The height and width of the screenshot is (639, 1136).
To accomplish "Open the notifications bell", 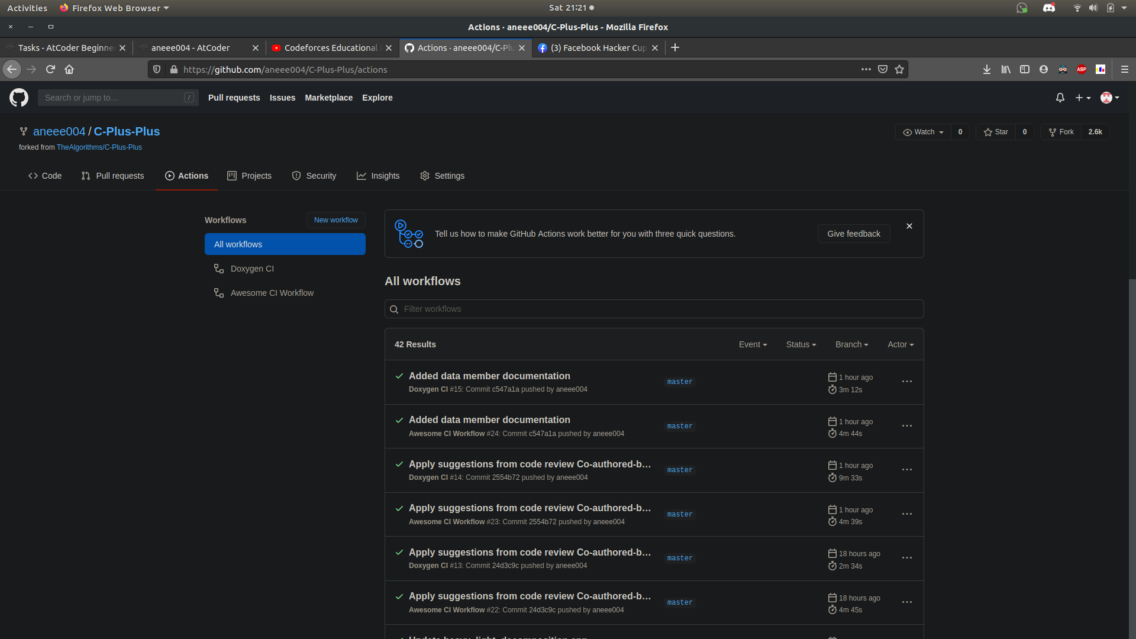I will [x=1060, y=98].
